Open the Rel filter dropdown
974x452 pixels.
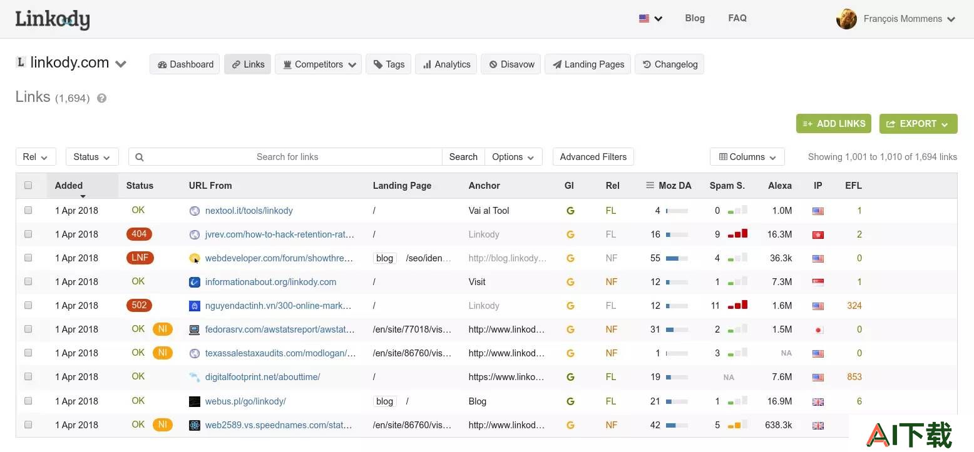click(36, 157)
